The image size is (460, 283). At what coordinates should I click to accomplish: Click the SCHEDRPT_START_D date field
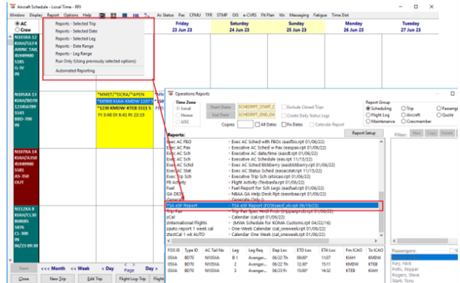tap(256, 107)
